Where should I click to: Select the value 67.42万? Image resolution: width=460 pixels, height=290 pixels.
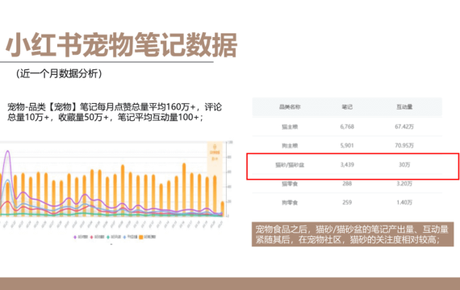(404, 126)
